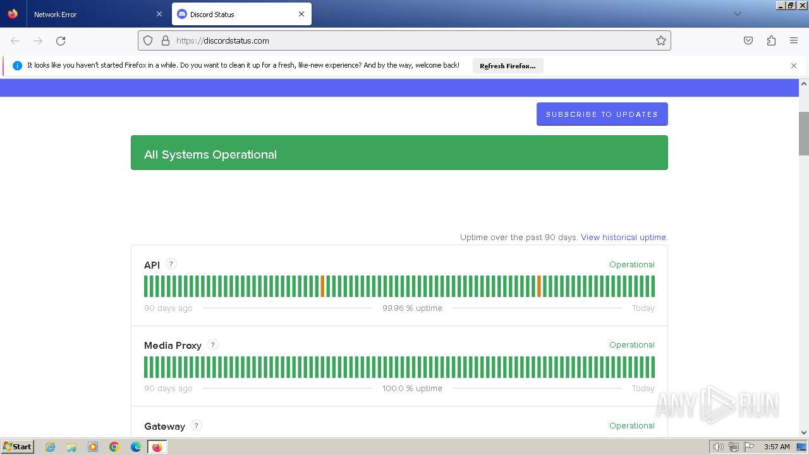809x455 pixels.
Task: Select the Discord Status tab
Action: [x=241, y=14]
